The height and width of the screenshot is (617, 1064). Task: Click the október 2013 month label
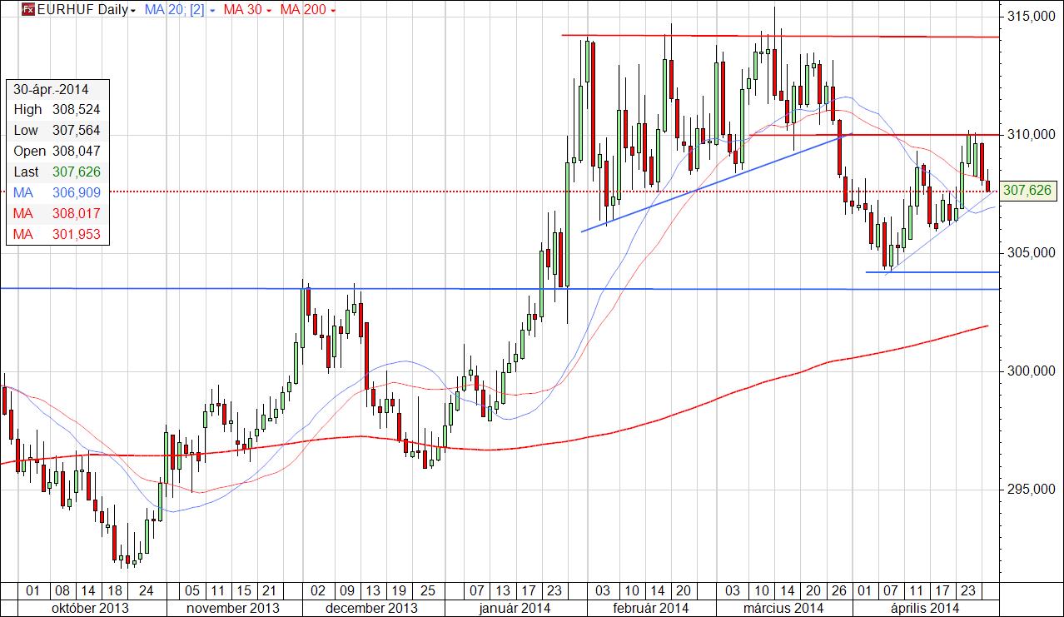tap(90, 608)
